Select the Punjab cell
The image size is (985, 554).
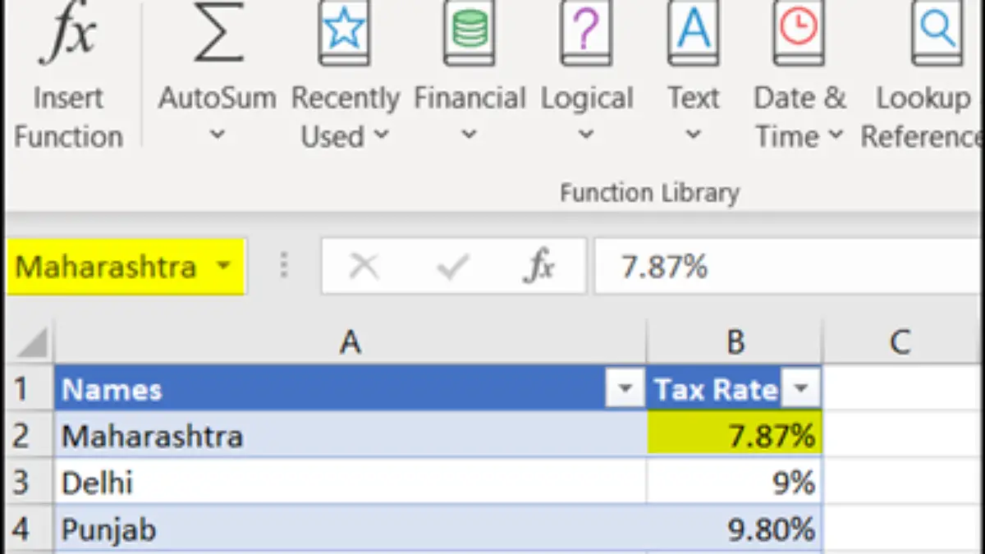(x=350, y=529)
